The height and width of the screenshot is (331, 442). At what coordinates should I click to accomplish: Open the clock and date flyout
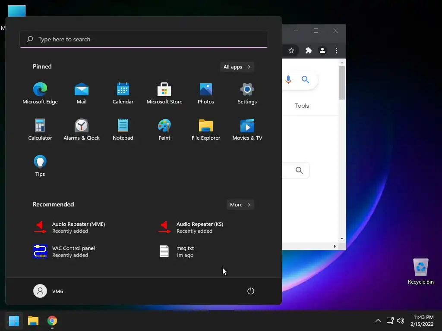[x=422, y=321]
